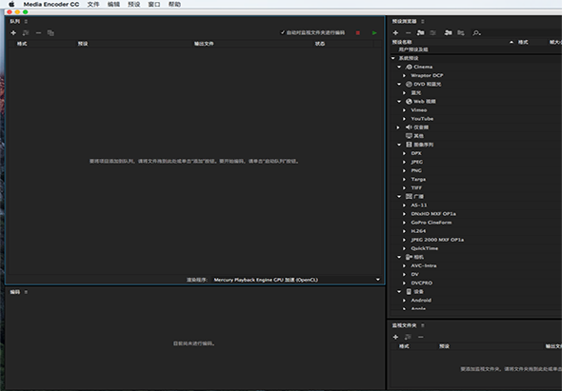This screenshot has height=391, width=562.
Task: Expand the QuickTime presets
Action: [404, 248]
